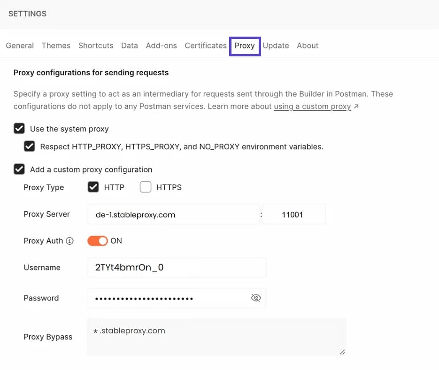Uncheck the Use the system proxy option
This screenshot has width=439, height=370.
19,128
